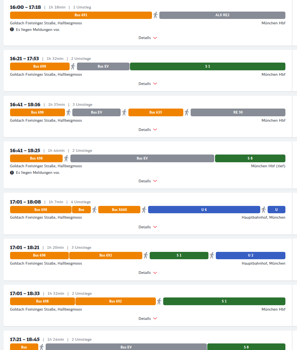
Task: Click walking icon between Bus X660 and U 6
Action: (x=144, y=210)
